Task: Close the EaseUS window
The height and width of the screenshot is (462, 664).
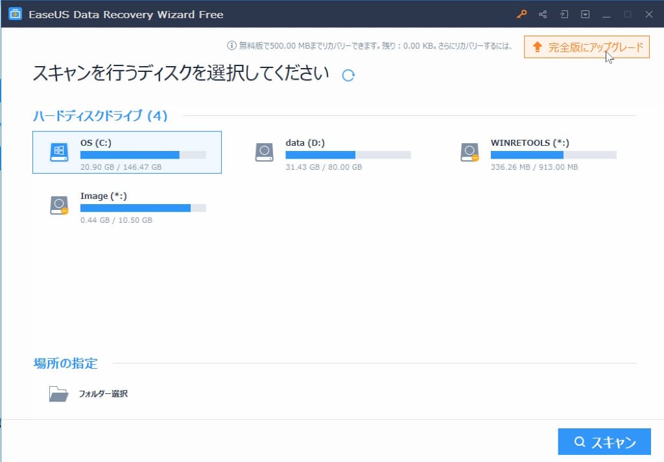Action: pyautogui.click(x=648, y=14)
